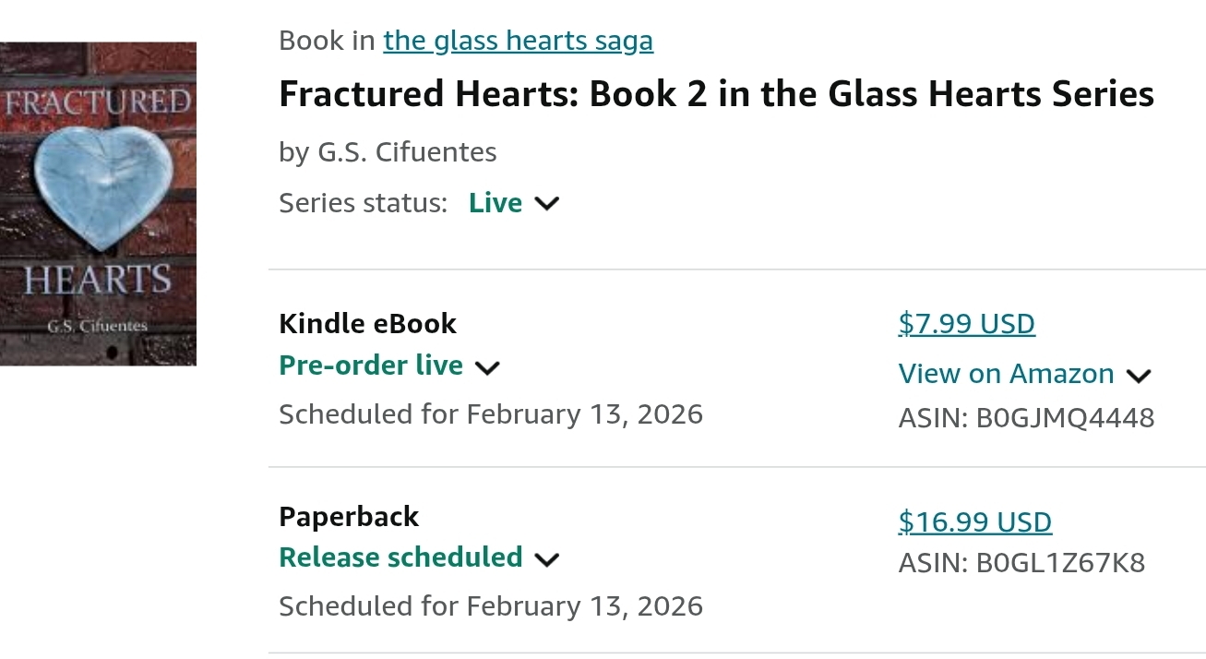This screenshot has width=1206, height=659.
Task: Click the Kindle eBook scheduled date text
Action: tap(490, 414)
